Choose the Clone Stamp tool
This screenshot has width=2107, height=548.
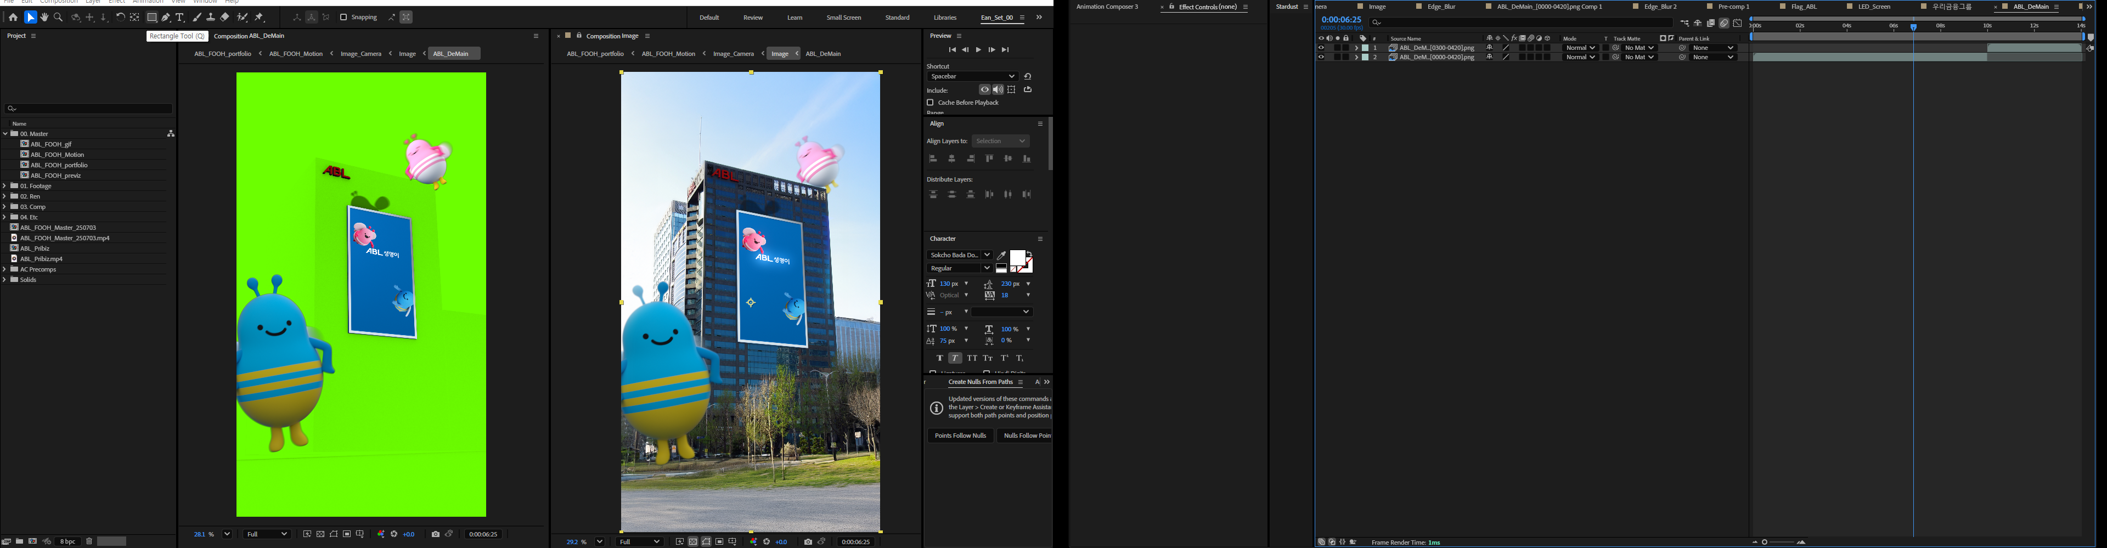tap(210, 17)
